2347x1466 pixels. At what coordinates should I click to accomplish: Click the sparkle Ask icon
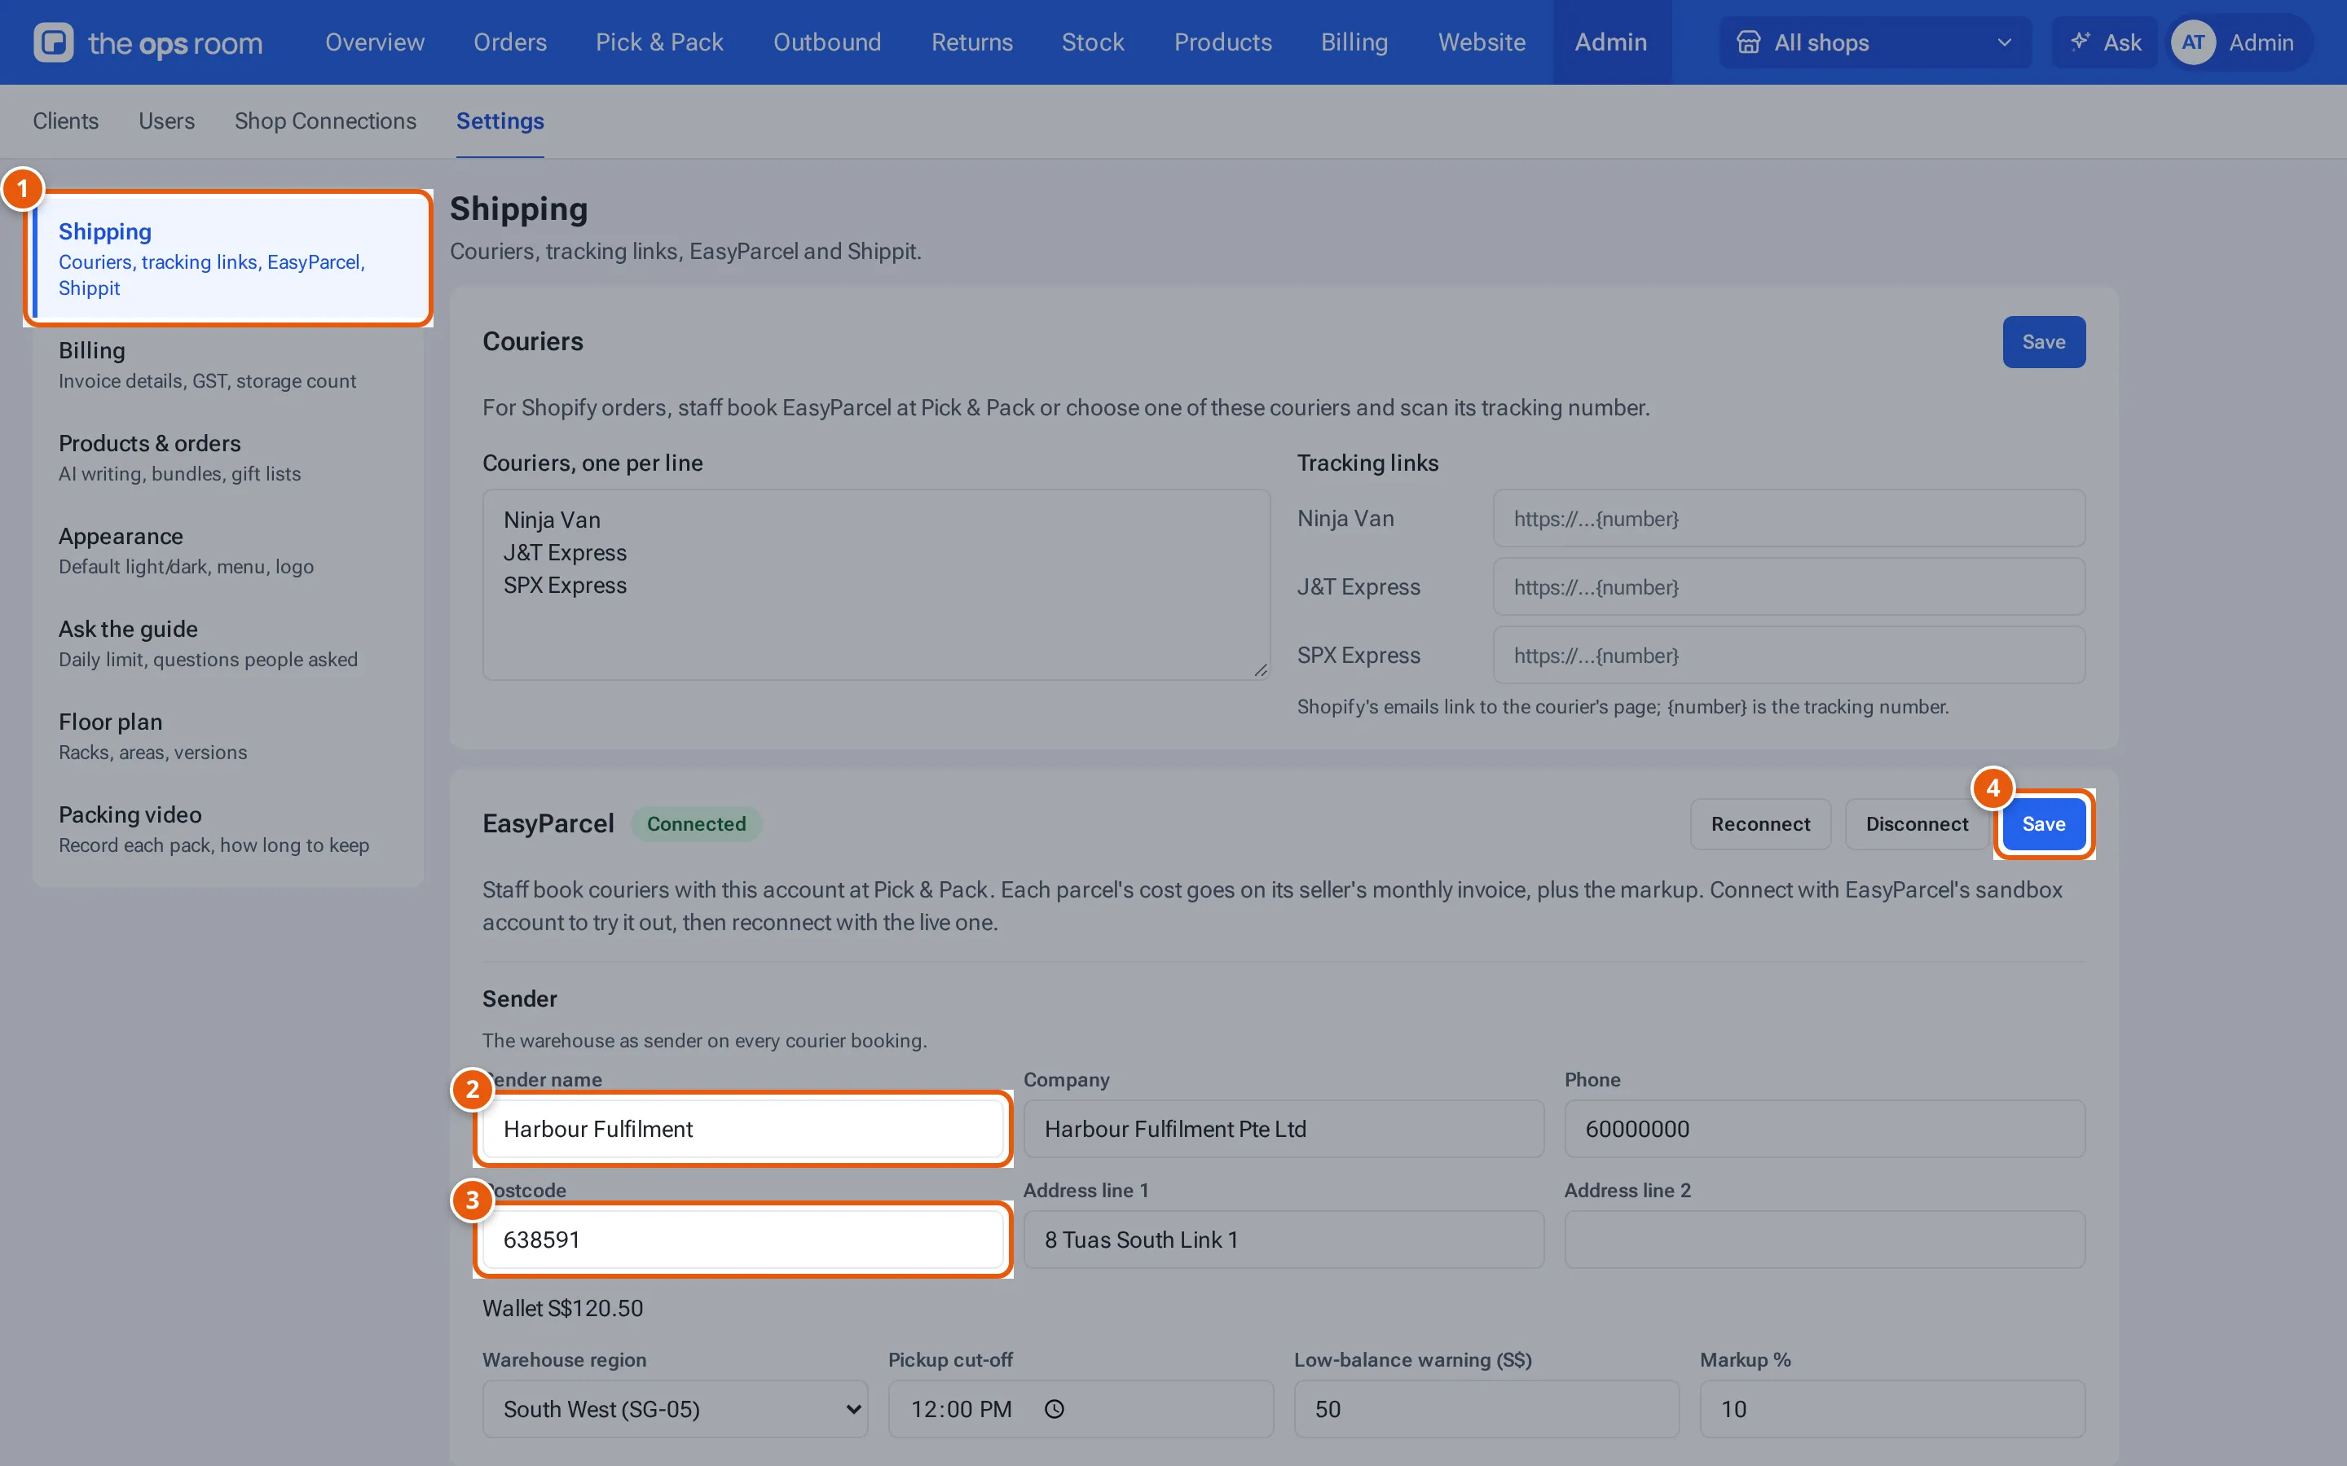pyautogui.click(x=2080, y=42)
